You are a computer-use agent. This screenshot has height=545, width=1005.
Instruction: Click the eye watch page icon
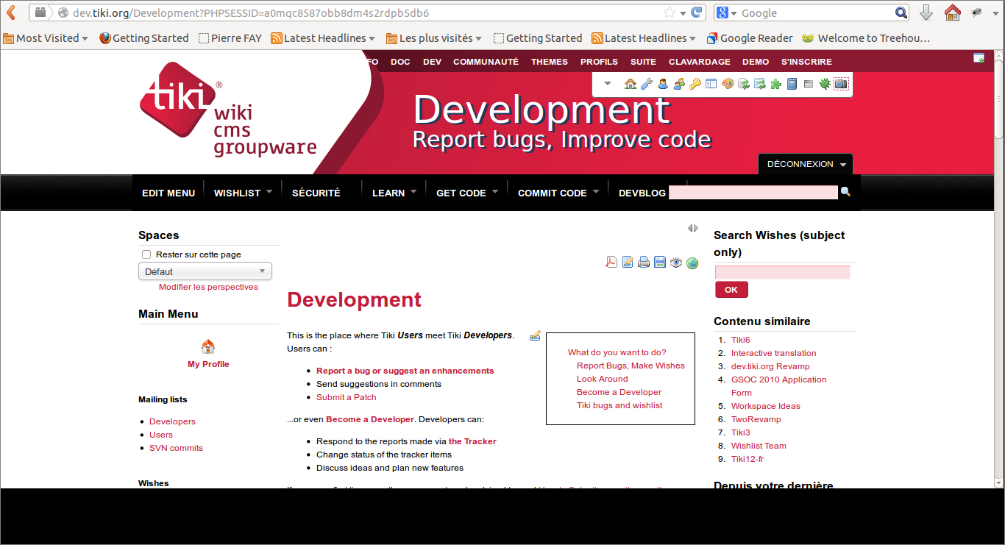pyautogui.click(x=676, y=262)
